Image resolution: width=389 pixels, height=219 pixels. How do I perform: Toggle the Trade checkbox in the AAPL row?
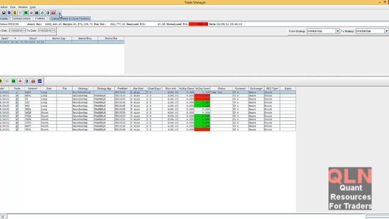[17, 92]
